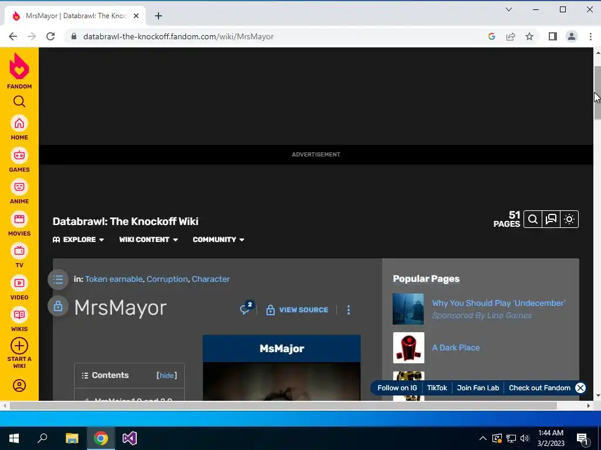Open the Character category link
This screenshot has height=450, width=601.
point(211,279)
